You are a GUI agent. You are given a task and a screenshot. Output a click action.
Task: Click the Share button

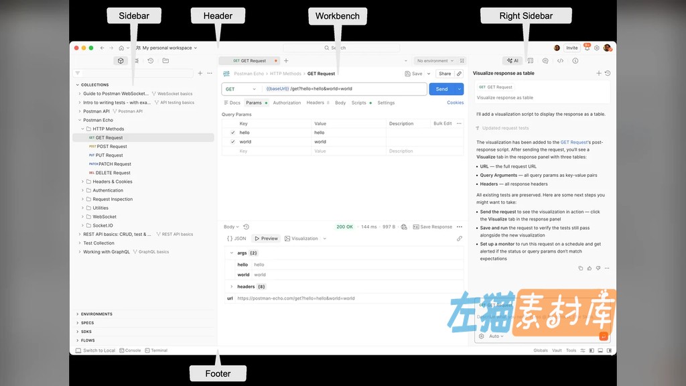click(x=445, y=74)
